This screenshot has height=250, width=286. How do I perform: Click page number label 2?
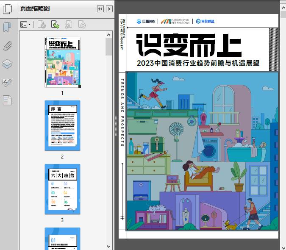pos(62,157)
